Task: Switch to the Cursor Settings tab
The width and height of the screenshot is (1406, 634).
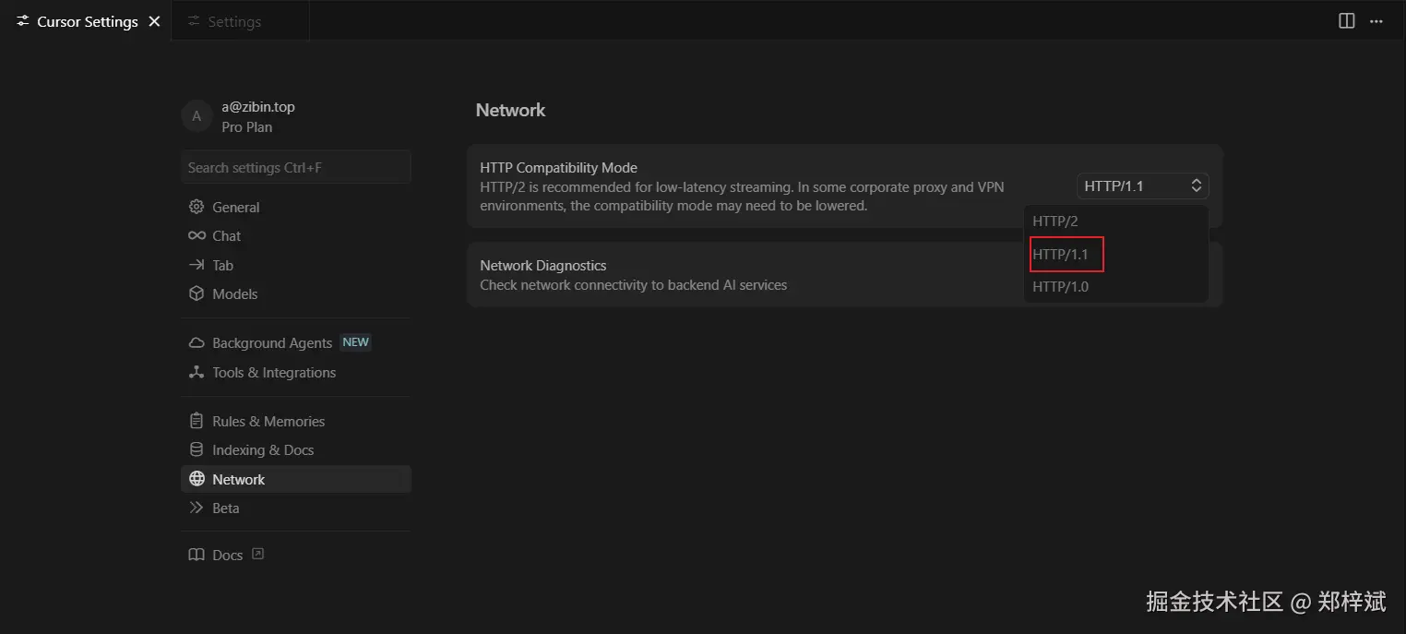Action: click(86, 21)
